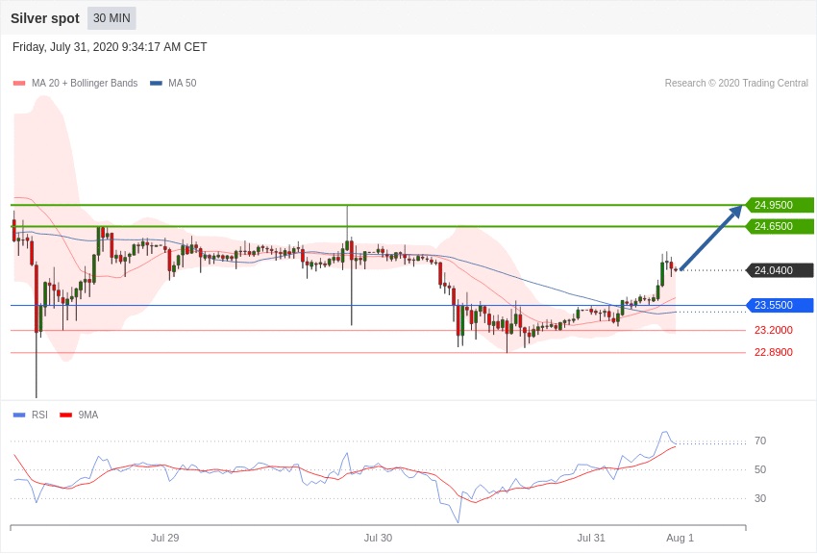Viewport: 817px width, 554px height.
Task: Toggle the MA 20 + Bollinger Bands legend
Action: pyautogui.click(x=85, y=84)
